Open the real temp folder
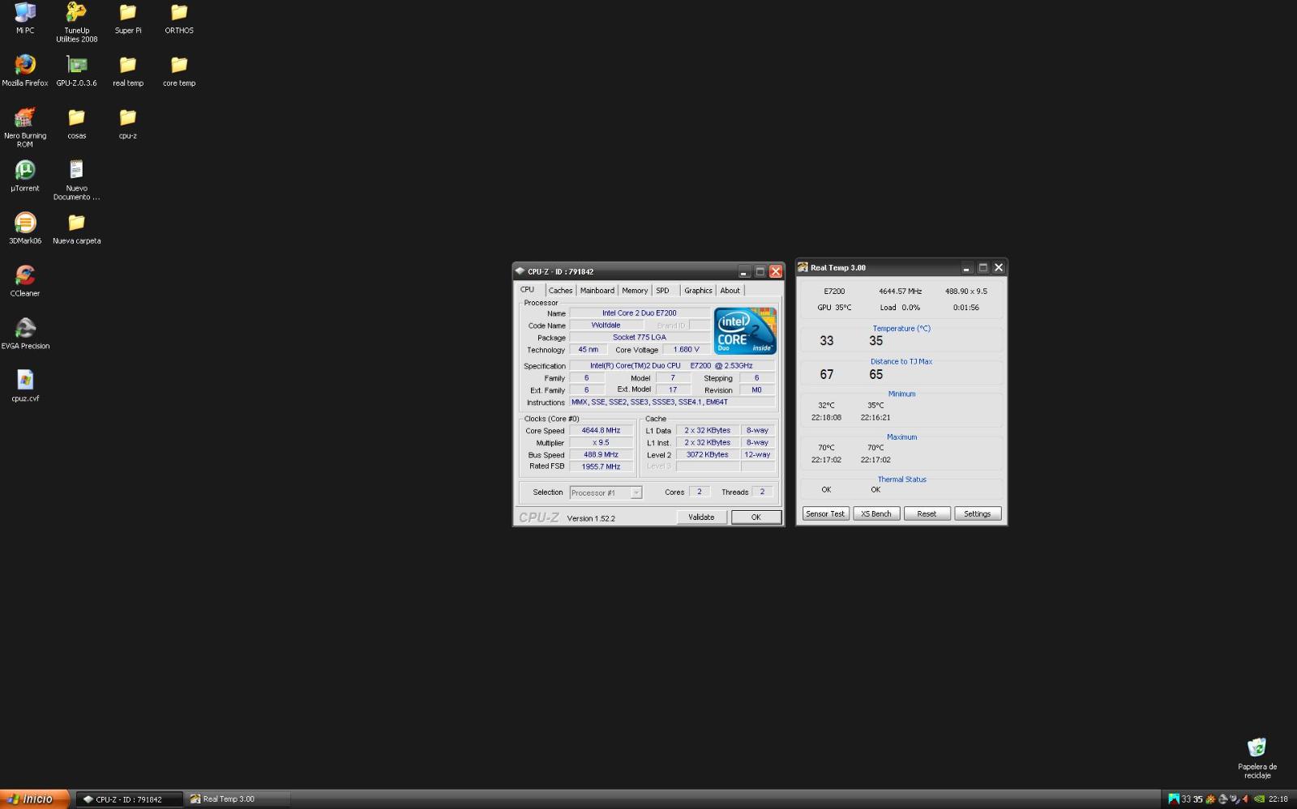This screenshot has height=809, width=1297. (x=128, y=70)
